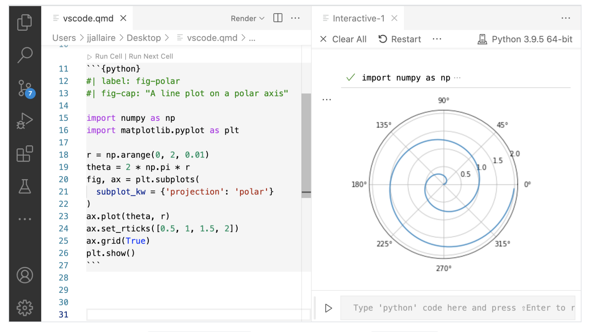Open the Extensions view icon

tap(25, 154)
